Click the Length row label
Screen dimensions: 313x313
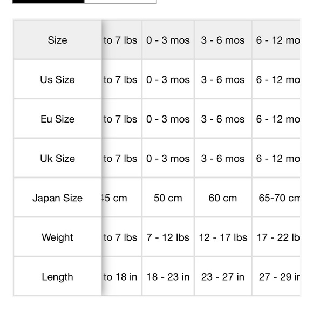tap(58, 276)
